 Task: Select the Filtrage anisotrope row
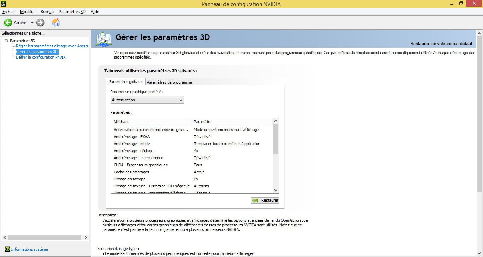click(x=192, y=179)
